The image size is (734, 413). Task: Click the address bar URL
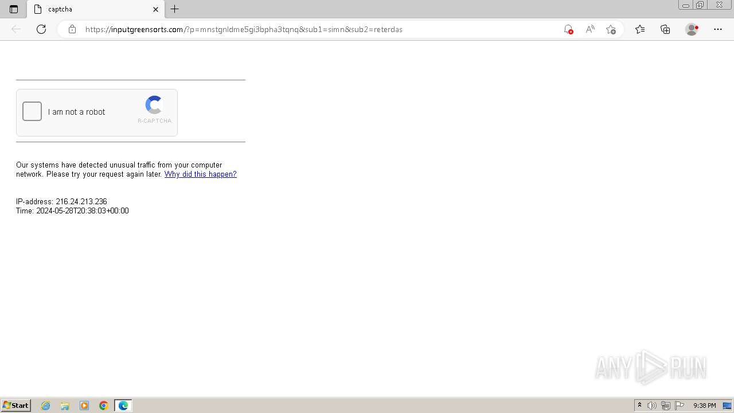tap(244, 29)
